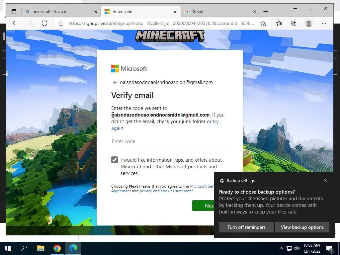Click the green Next button
The width and height of the screenshot is (340, 255).
pos(203,206)
